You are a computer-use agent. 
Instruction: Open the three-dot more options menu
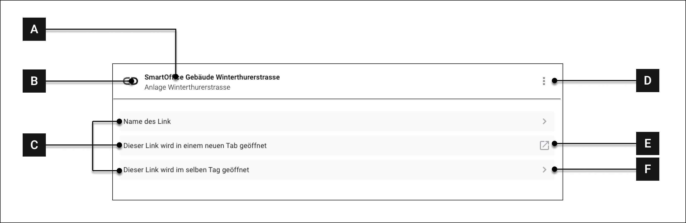[x=544, y=81]
